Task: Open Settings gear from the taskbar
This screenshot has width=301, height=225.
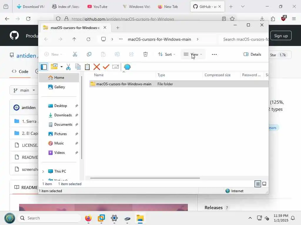Action: [114, 218]
